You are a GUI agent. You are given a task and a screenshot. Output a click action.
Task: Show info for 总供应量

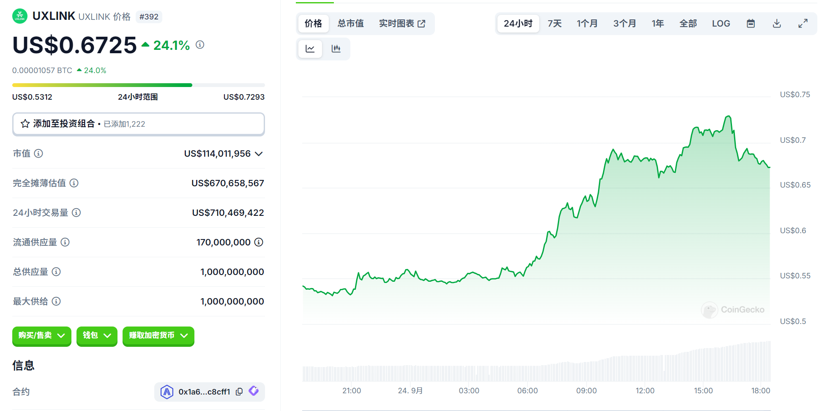[56, 272]
